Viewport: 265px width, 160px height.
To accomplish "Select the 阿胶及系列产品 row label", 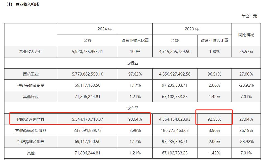I will pos(31,119).
